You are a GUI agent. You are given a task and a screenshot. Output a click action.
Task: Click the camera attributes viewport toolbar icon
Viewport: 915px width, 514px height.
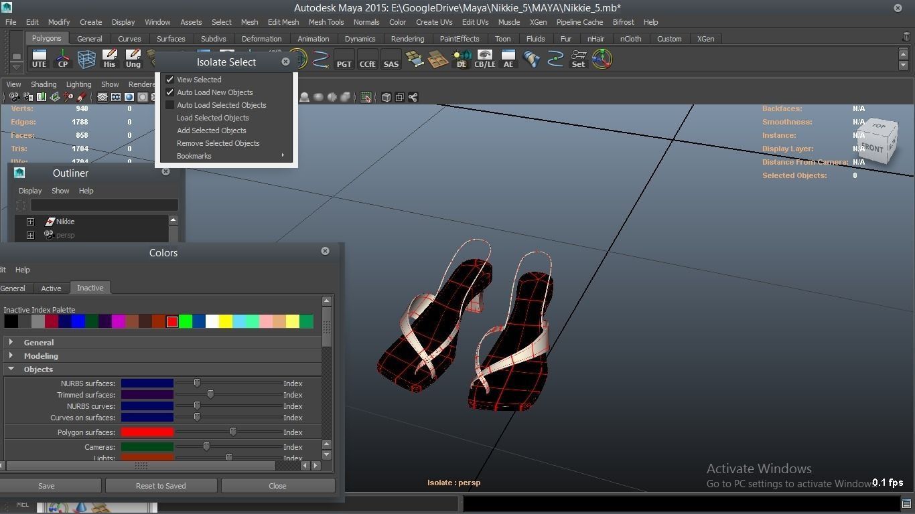(x=27, y=97)
